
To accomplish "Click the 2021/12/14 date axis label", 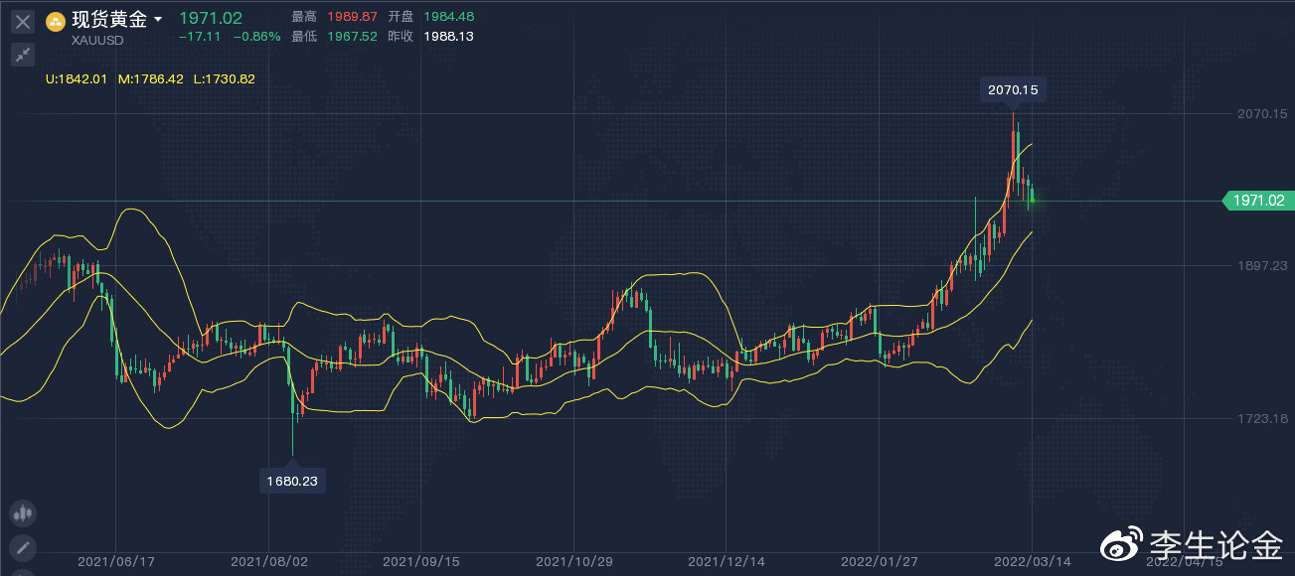I will (x=728, y=562).
